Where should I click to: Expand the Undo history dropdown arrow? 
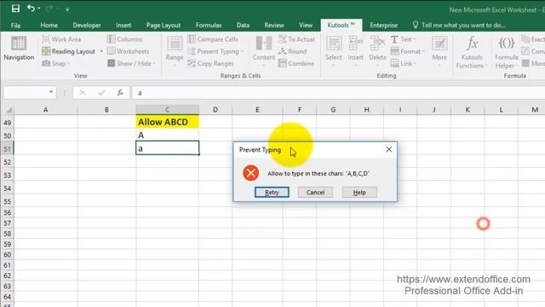tap(39, 9)
